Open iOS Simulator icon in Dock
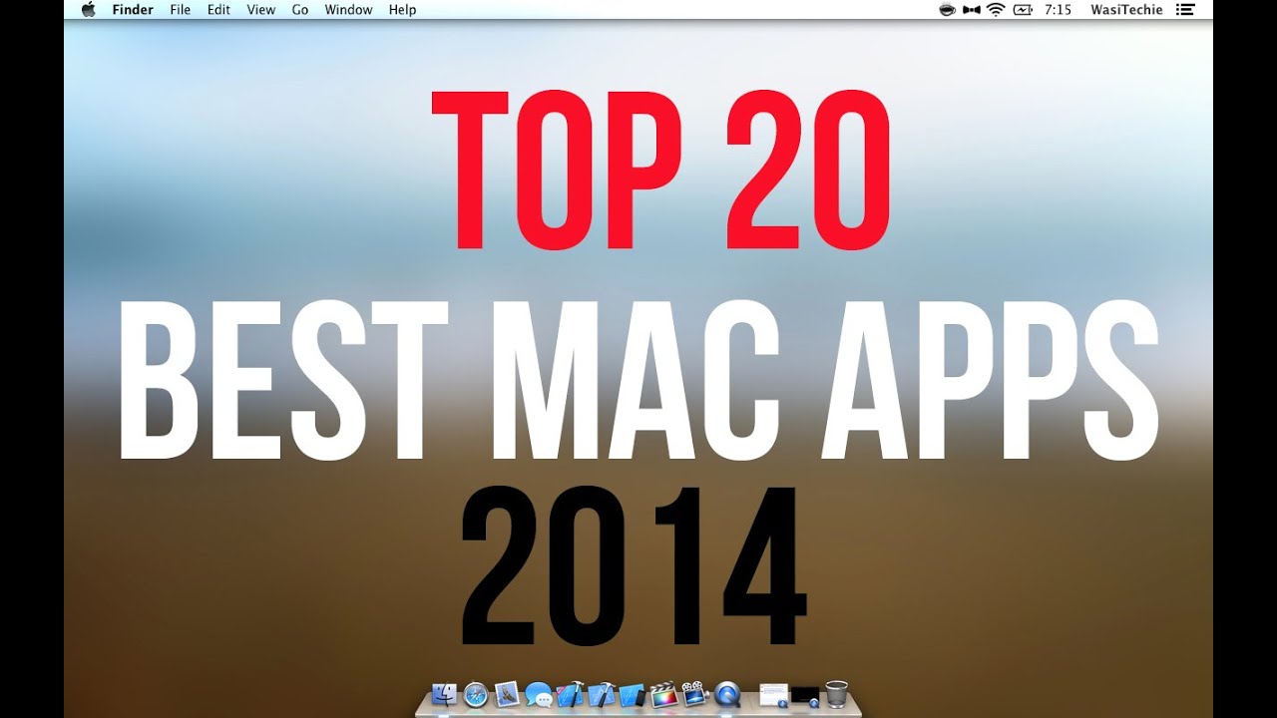 point(633,694)
